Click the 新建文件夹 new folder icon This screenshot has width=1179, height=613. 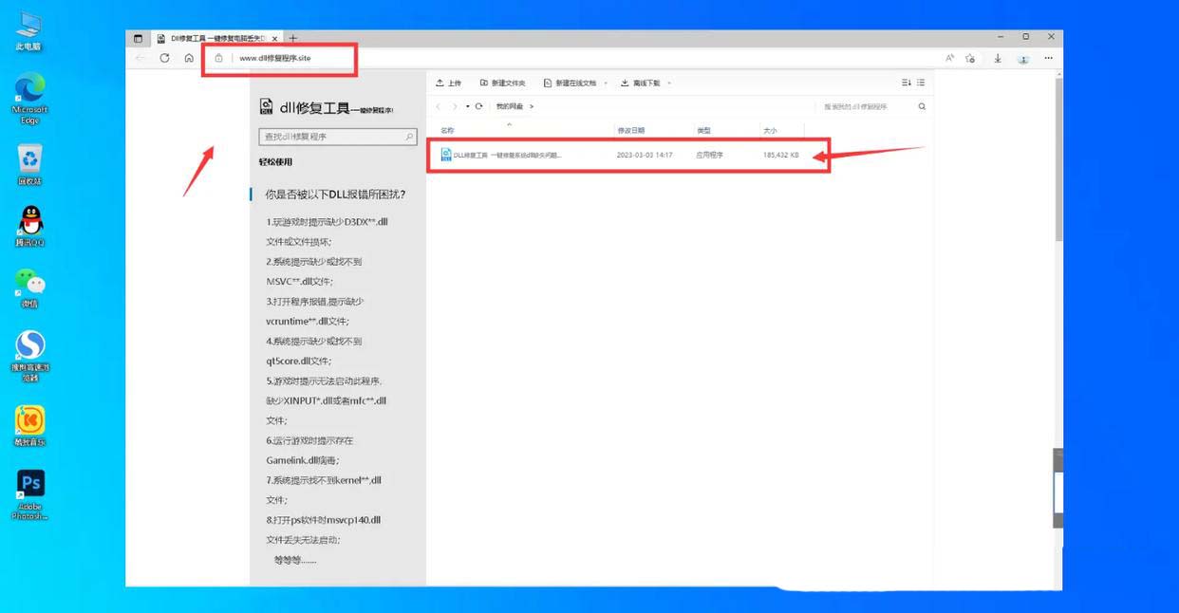(x=482, y=83)
